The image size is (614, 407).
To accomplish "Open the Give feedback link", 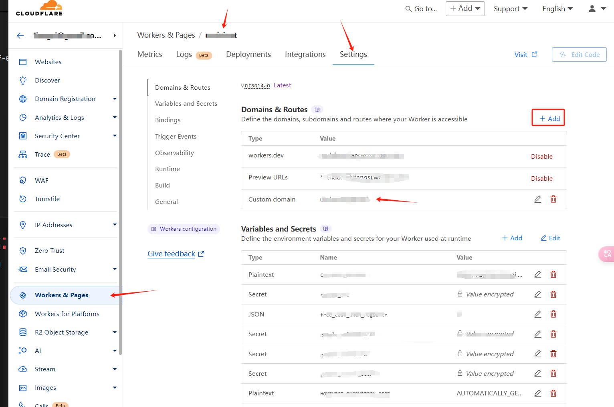I will pos(176,254).
